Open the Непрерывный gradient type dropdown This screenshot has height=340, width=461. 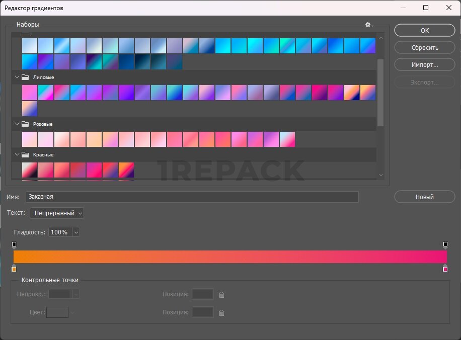coord(57,213)
